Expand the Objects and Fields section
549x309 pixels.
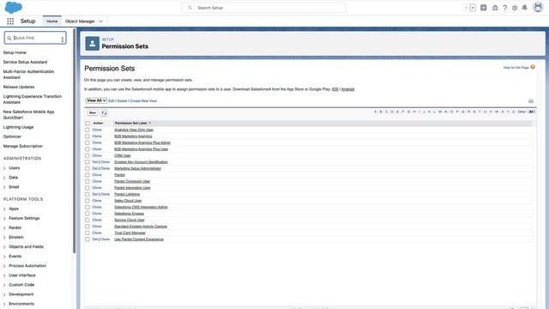[4, 246]
